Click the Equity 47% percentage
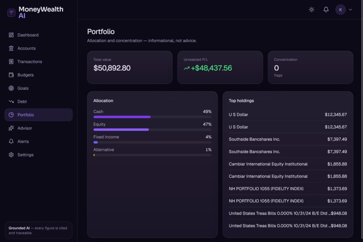363x242 pixels. coord(207,124)
